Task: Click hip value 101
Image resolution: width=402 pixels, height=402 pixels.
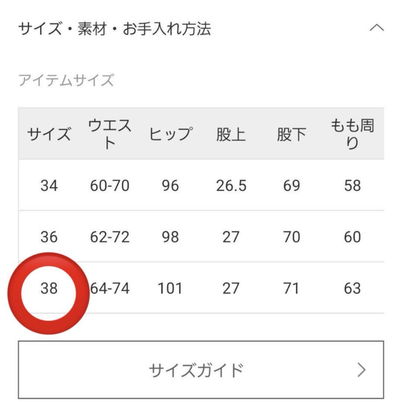Action: coord(170,288)
